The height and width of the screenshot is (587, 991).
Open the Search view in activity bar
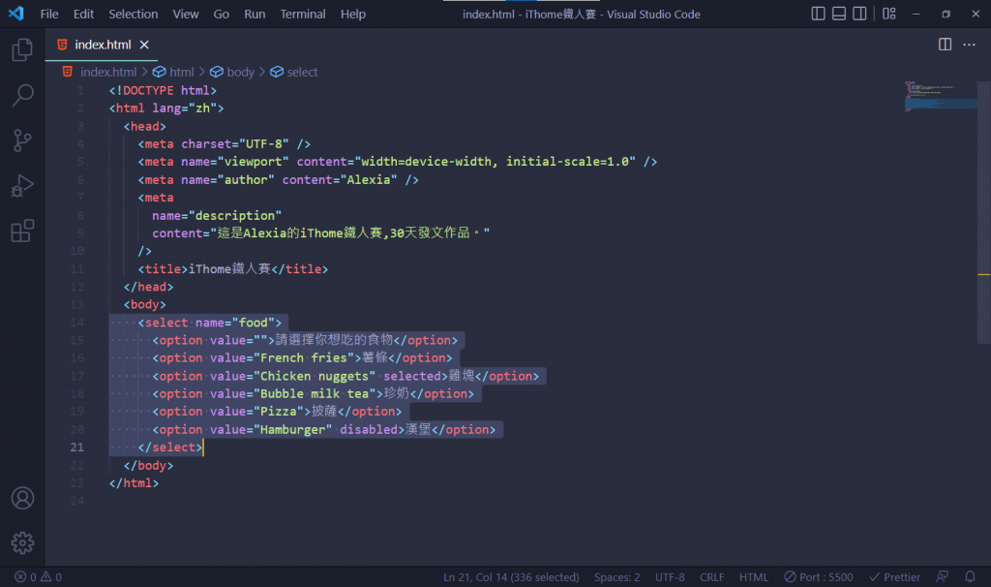click(22, 96)
